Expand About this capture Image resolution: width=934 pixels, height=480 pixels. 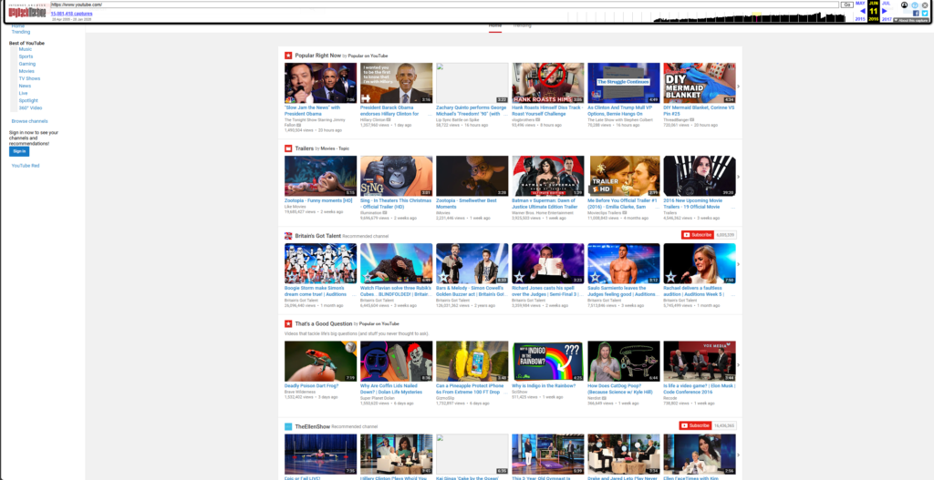909,20
